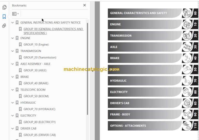Viewport: 199px width, 140px height.
Task: Select the BRAKE parent bookmark
Action: [25, 77]
